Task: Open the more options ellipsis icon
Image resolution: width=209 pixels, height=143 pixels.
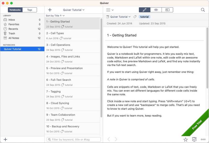Action: tap(203, 139)
